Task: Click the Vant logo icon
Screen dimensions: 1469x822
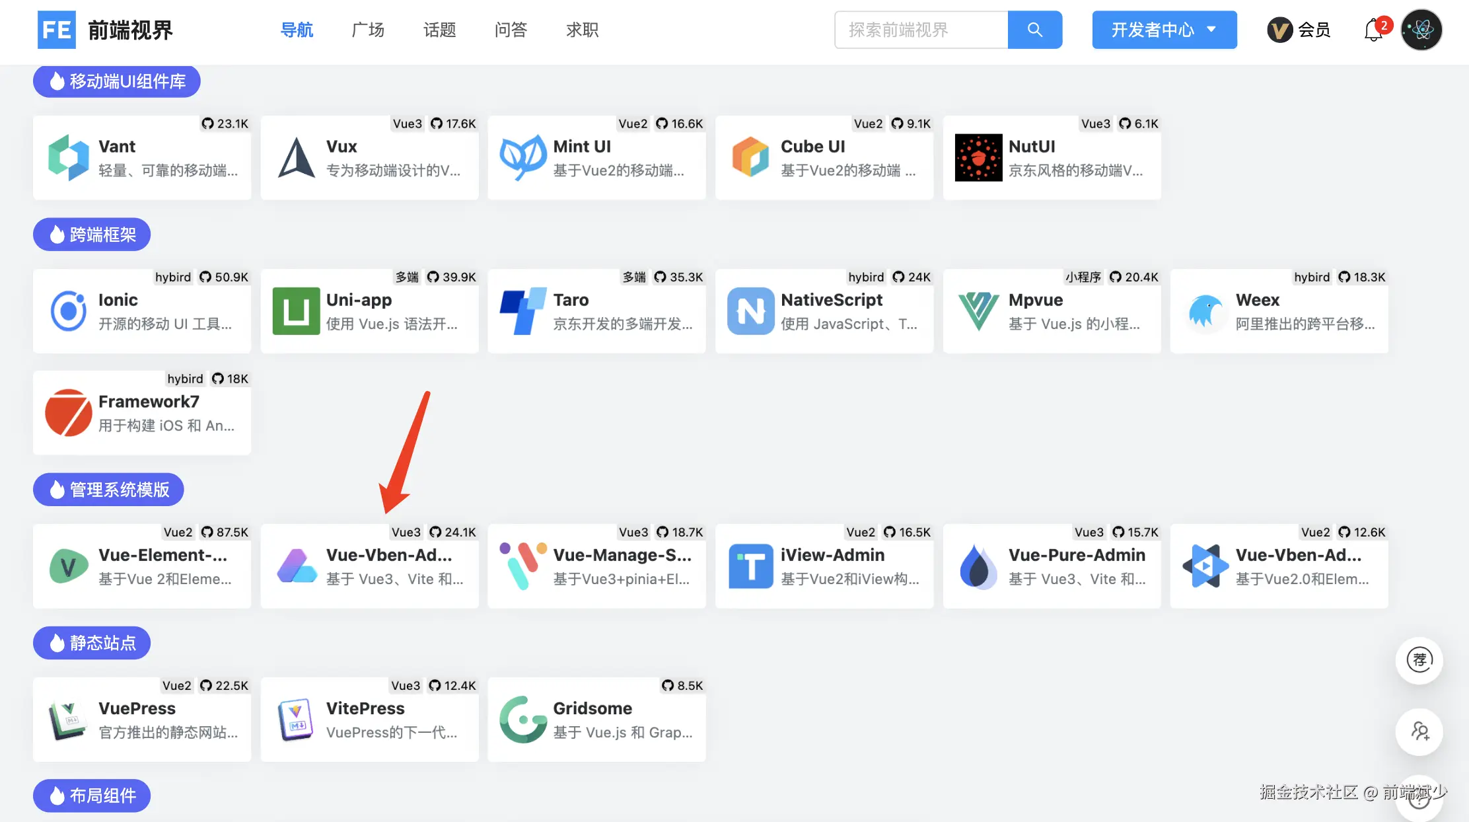Action: (68, 157)
